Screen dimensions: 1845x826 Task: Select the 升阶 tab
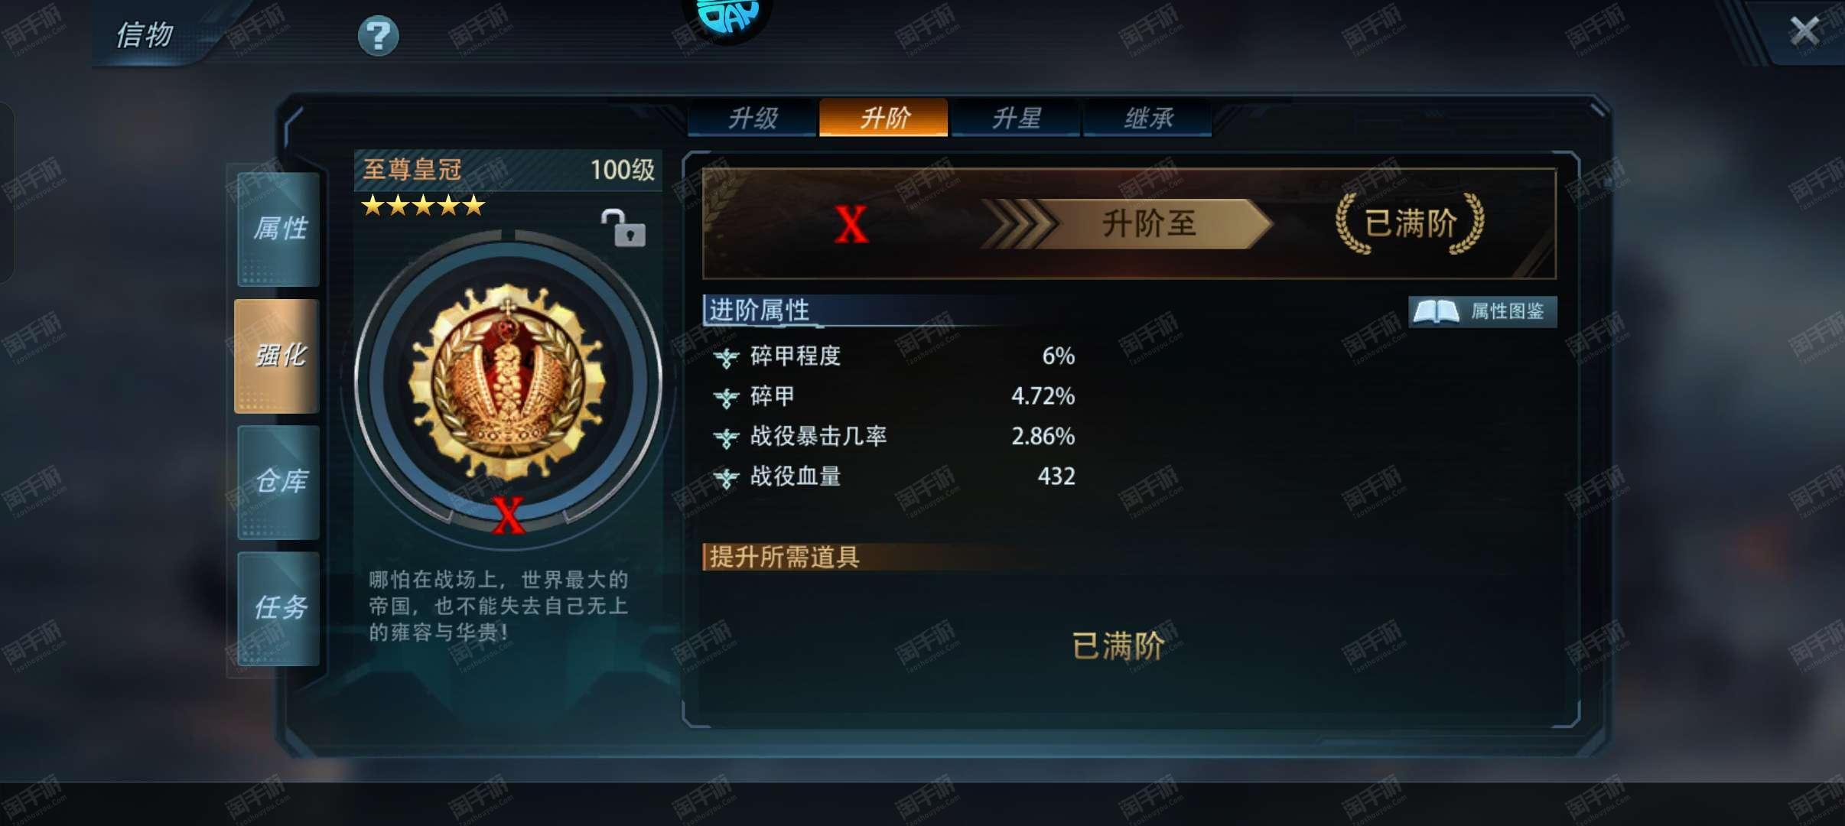pos(884,119)
